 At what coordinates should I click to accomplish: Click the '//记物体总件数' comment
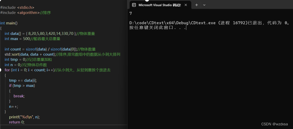34,65
